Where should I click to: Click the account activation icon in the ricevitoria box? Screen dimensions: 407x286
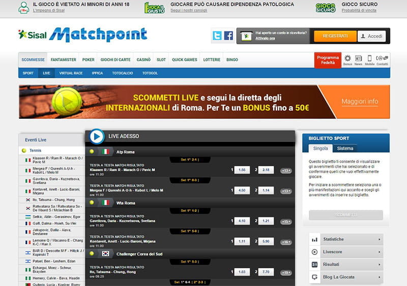point(246,36)
